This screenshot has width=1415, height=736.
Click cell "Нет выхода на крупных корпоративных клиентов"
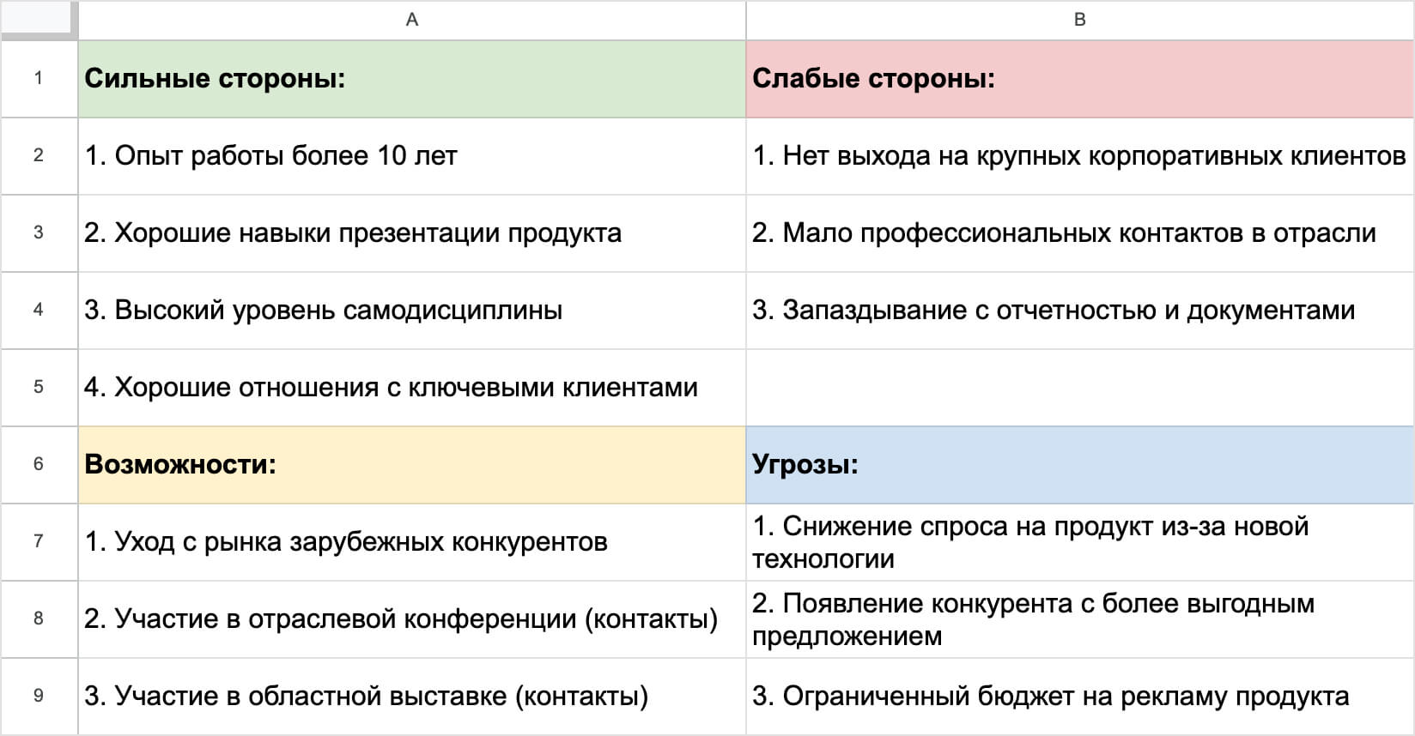[1079, 156]
